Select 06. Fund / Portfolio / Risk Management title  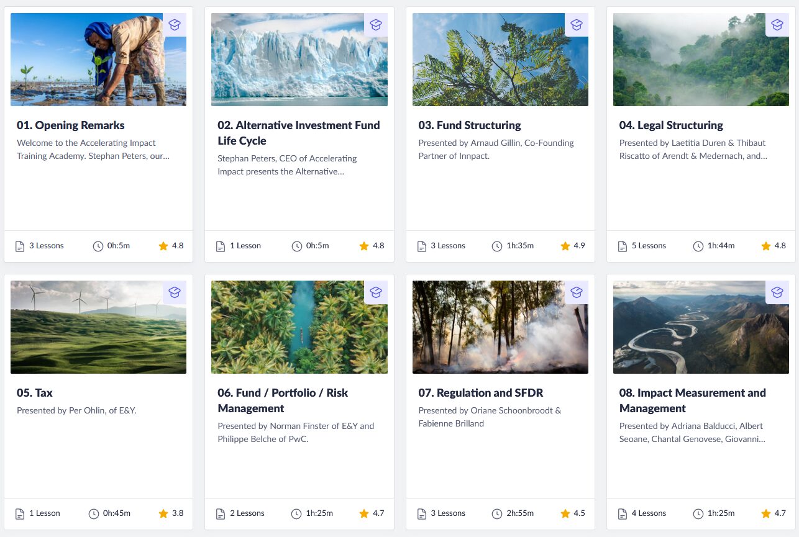pos(283,400)
